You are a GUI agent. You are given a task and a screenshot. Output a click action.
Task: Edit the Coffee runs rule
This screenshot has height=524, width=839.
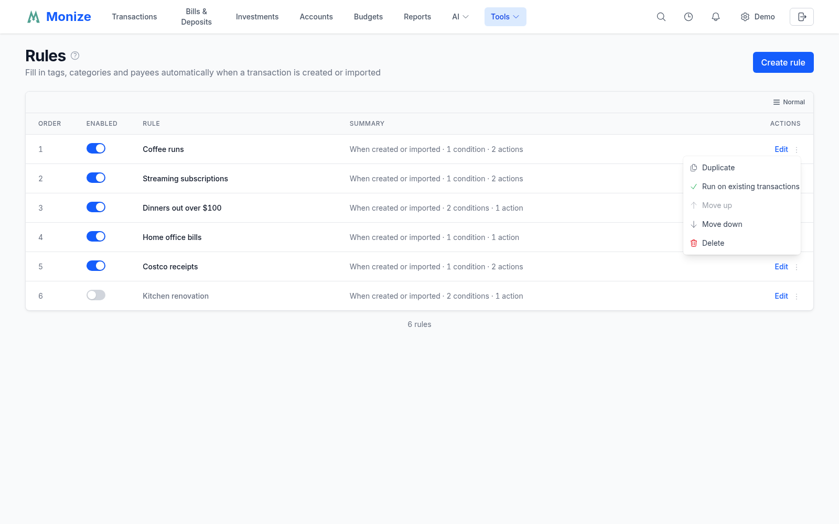point(781,149)
